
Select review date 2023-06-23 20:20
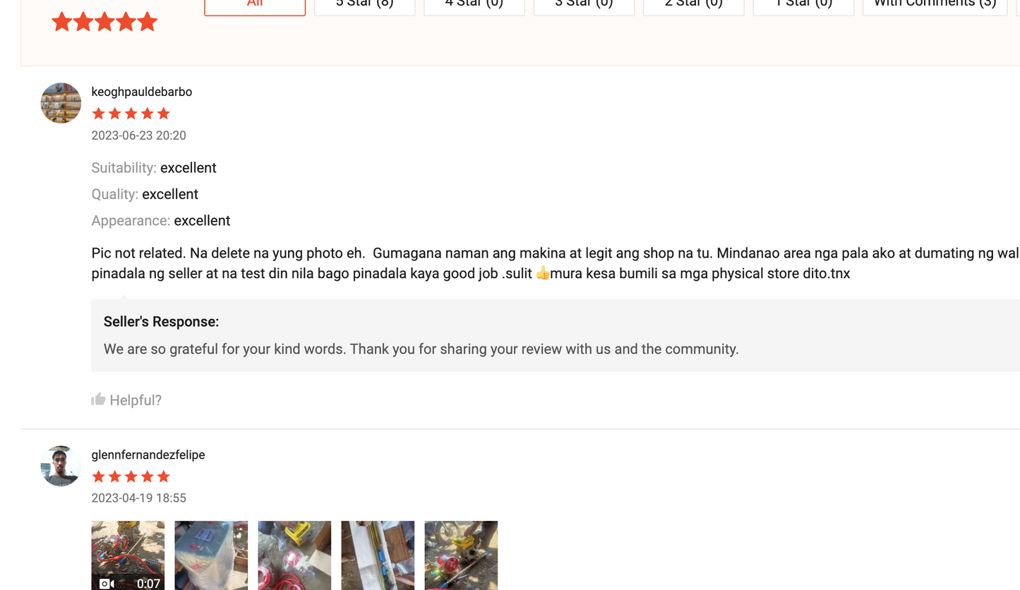point(139,136)
